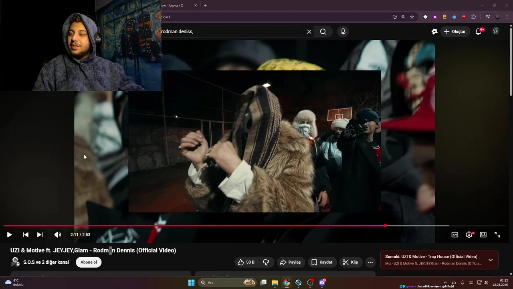Close the Arama / X tab
Image resolution: width=513 pixels, height=289 pixels.
pyautogui.click(x=196, y=5)
